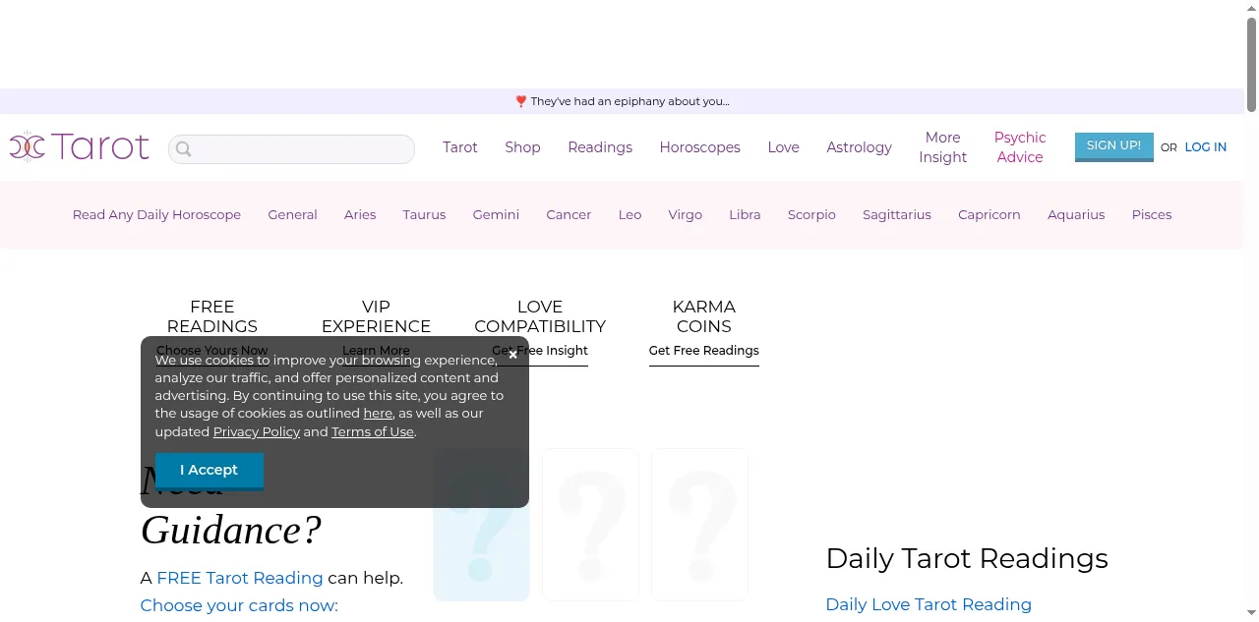Image resolution: width=1259 pixels, height=622 pixels.
Task: Open the Privacy Policy link
Action: point(257,431)
